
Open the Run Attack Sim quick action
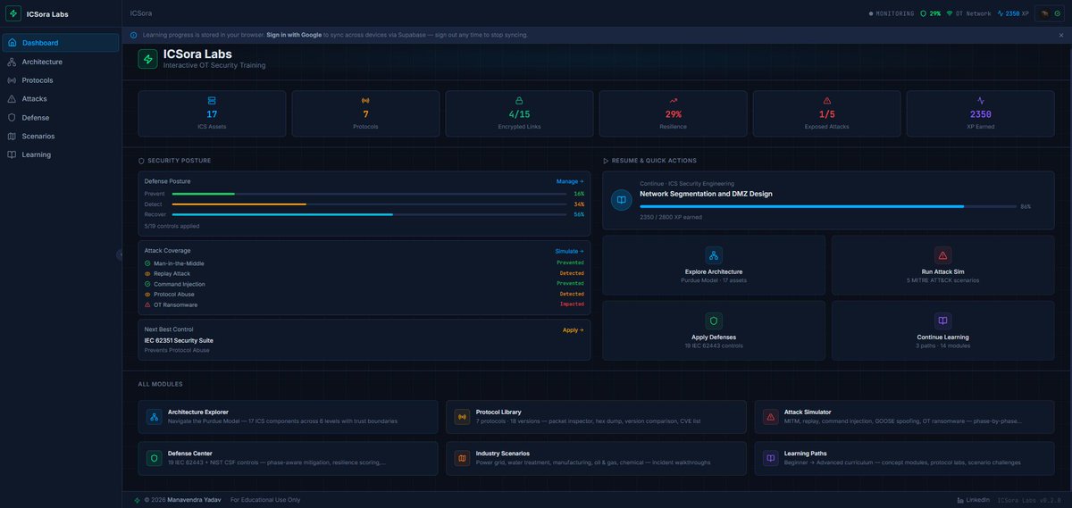coord(942,265)
